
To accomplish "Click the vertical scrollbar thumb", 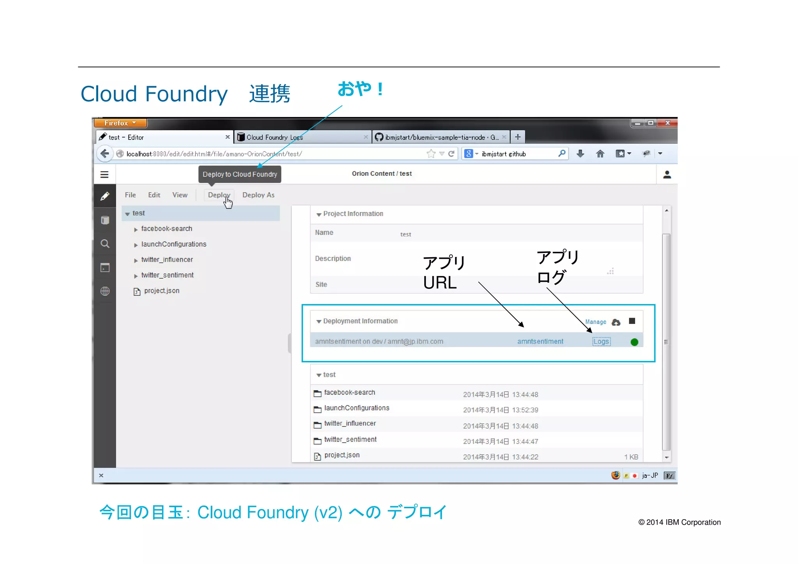I will pos(666,342).
